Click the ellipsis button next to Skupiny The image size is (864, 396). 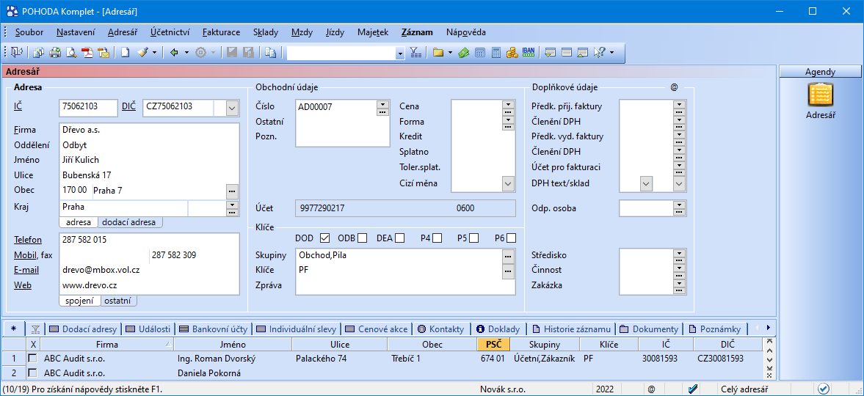pyautogui.click(x=508, y=255)
